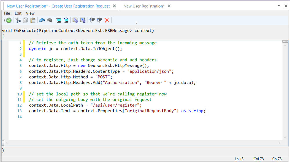The width and height of the screenshot is (290, 162).
Task: Click the Ln 13 status bar indicator
Action: (x=239, y=159)
